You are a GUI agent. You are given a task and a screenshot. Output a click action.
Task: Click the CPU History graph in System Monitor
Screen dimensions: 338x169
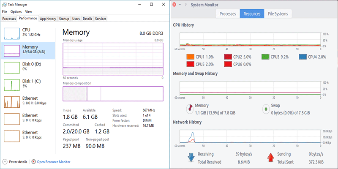250,40
